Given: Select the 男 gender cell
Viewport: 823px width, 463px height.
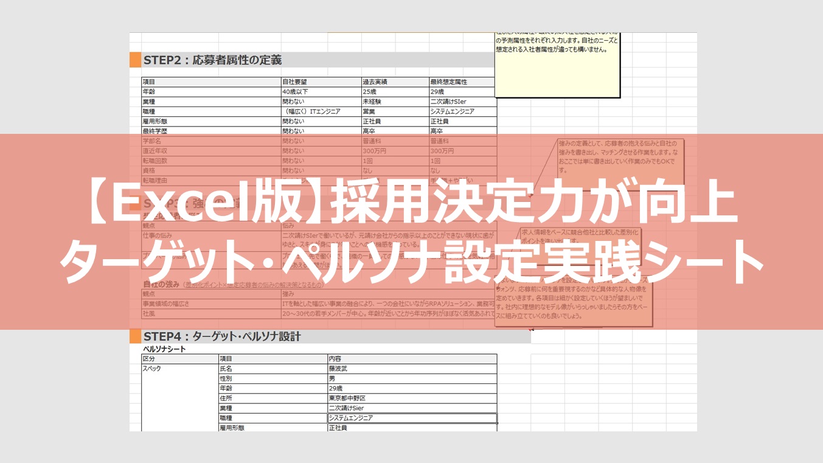Looking at the screenshot, I should pyautogui.click(x=411, y=378).
